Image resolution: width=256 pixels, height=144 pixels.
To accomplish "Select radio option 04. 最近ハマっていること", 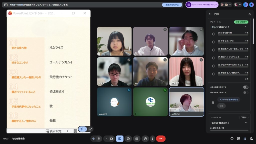I will pos(214,58).
